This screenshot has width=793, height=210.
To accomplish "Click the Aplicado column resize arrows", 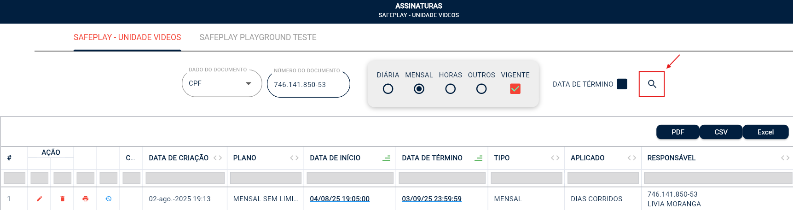I will pyautogui.click(x=632, y=158).
